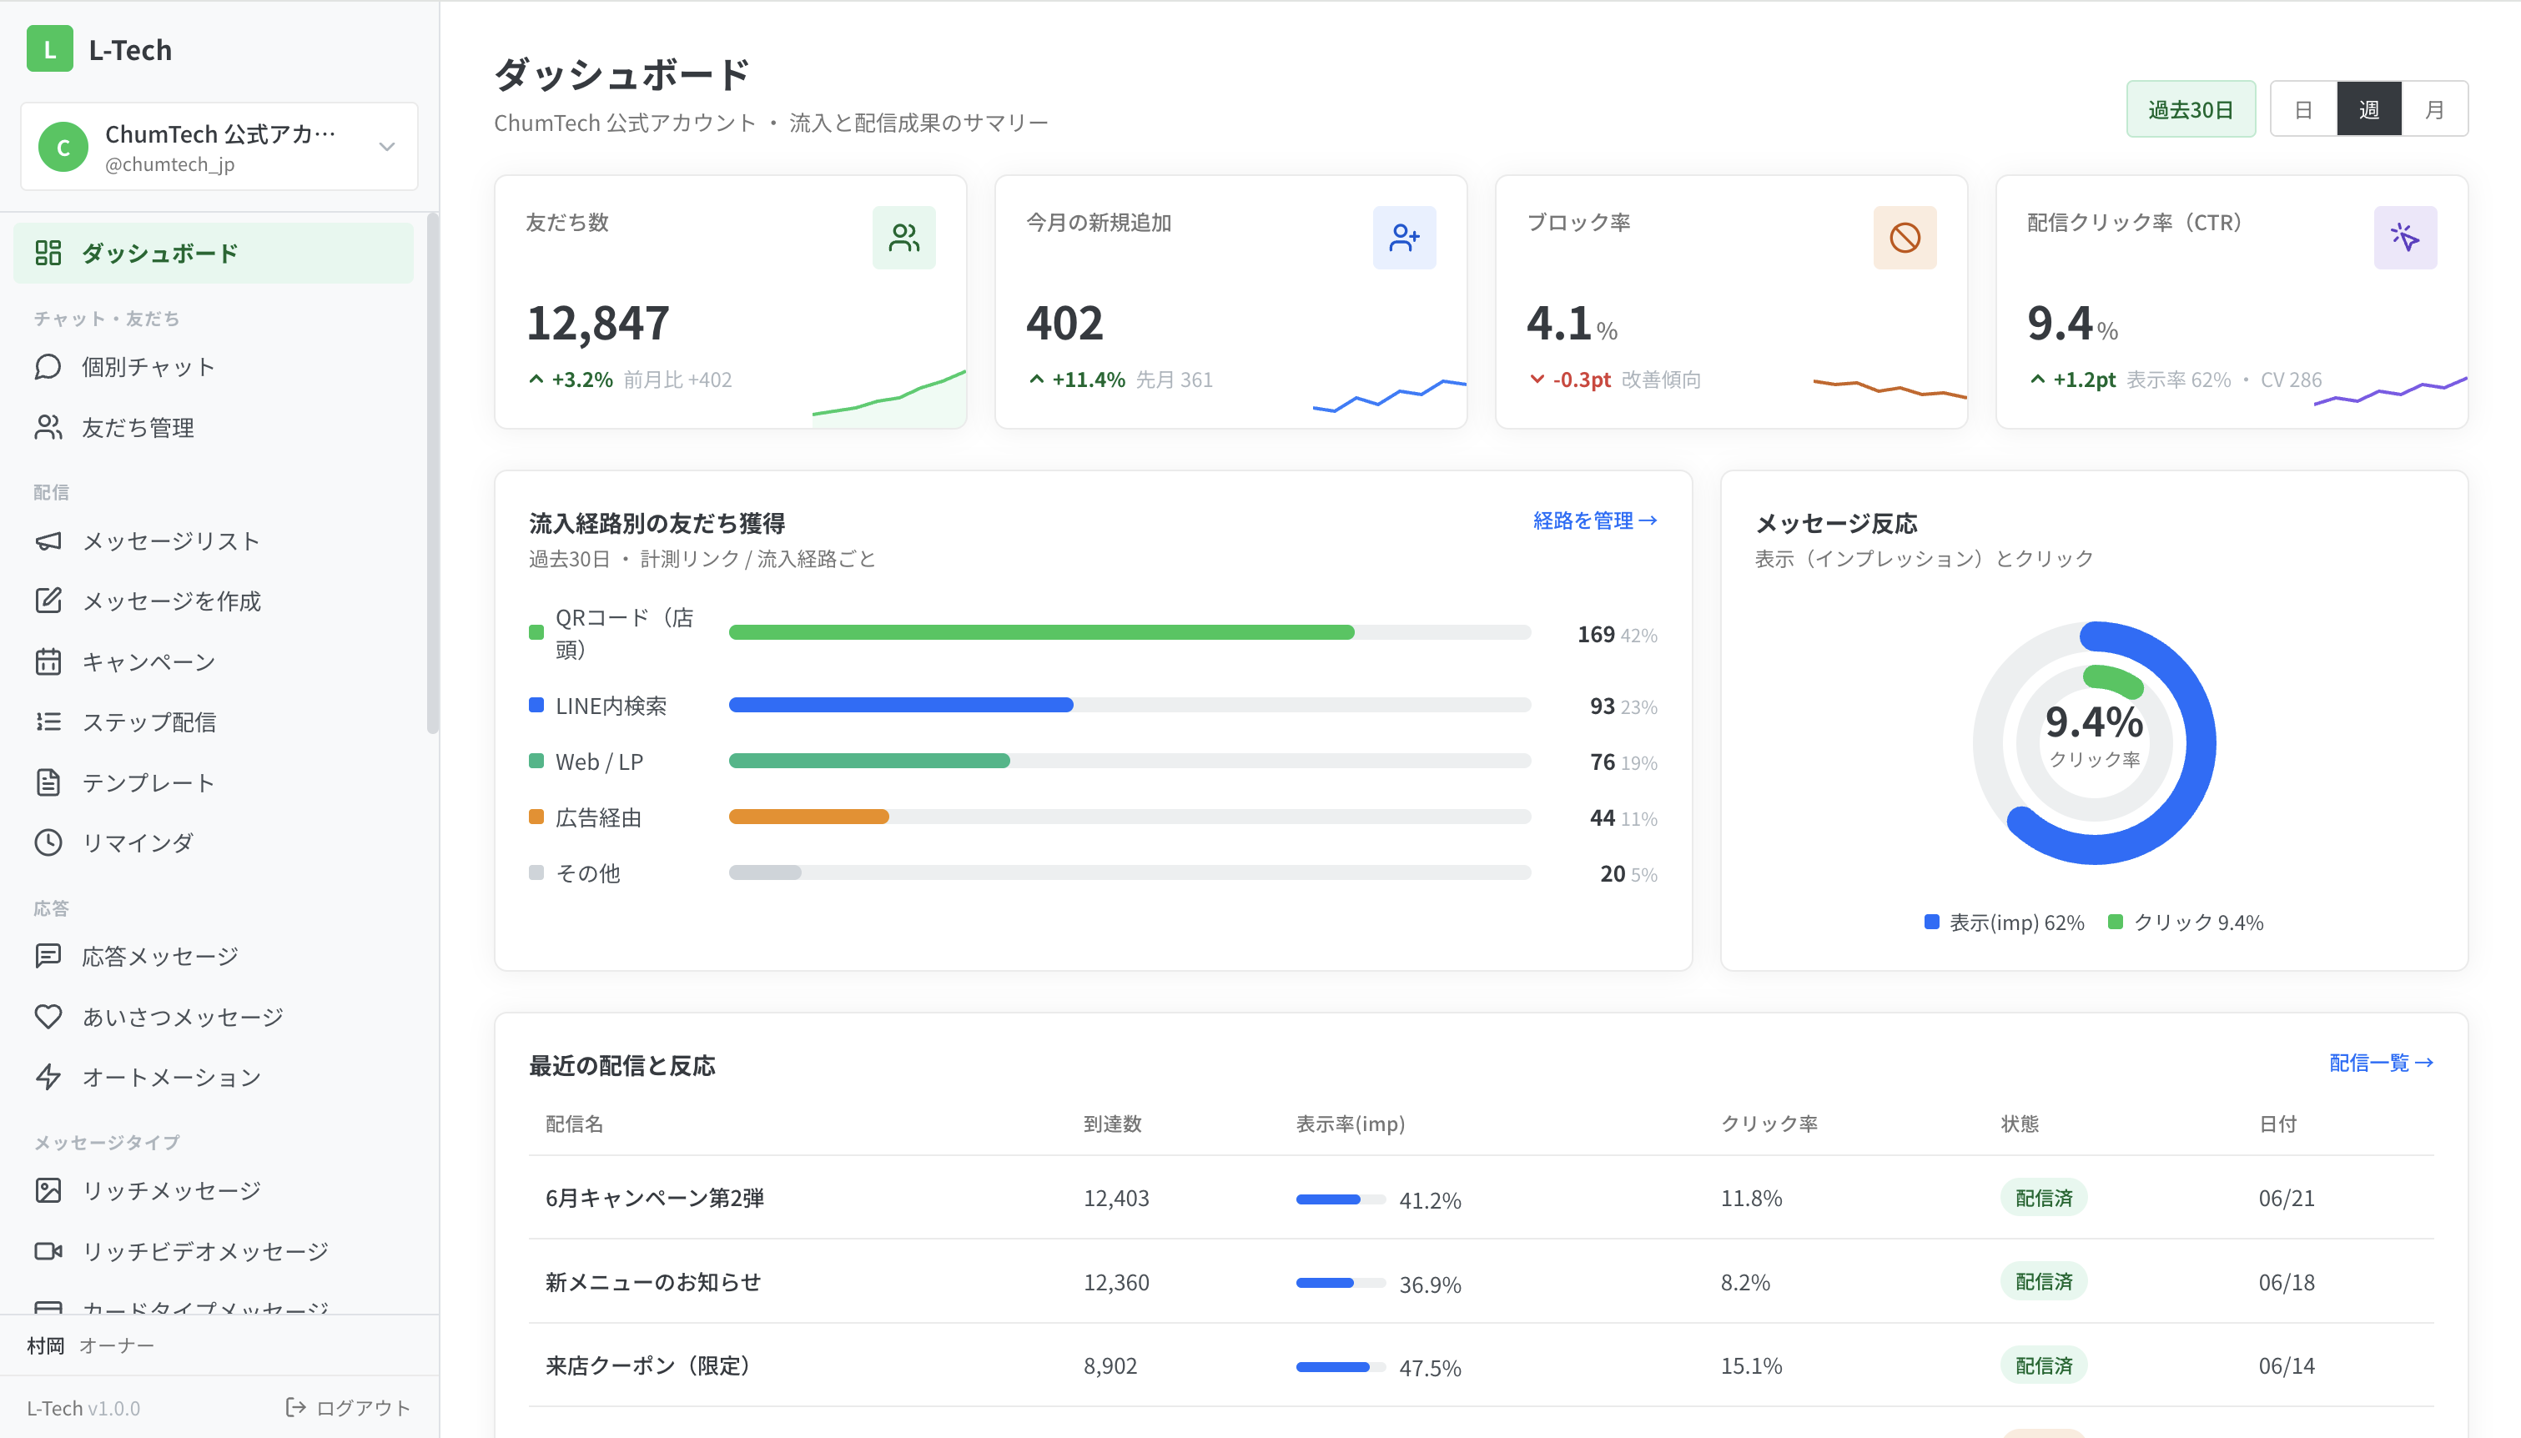2521x1438 pixels.
Task: Open the 新メニューのお知らせ delivery row
Action: pos(1482,1282)
